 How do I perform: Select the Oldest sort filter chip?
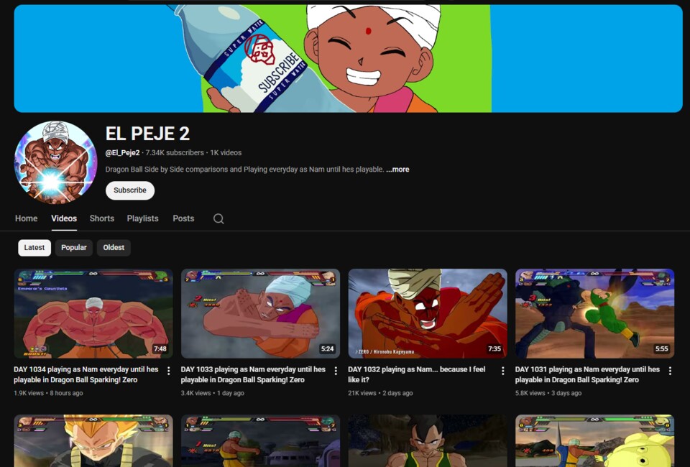114,248
